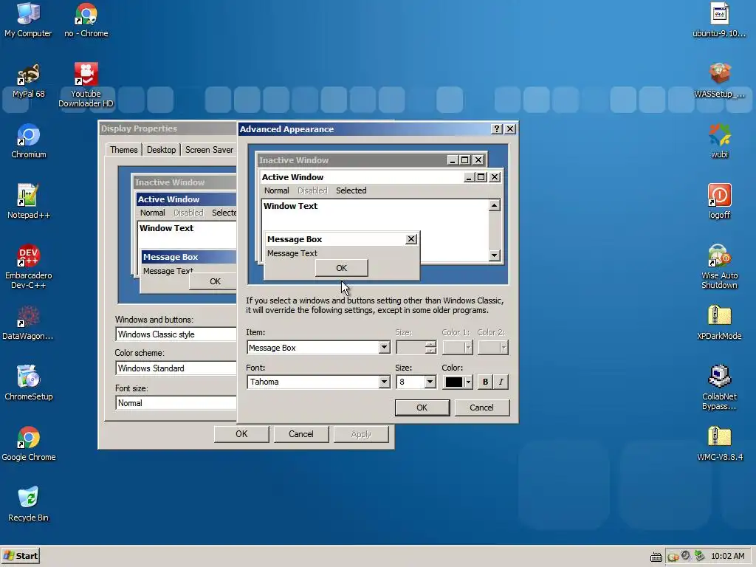Click Cancel in Display Properties window
The width and height of the screenshot is (756, 567).
(x=301, y=434)
